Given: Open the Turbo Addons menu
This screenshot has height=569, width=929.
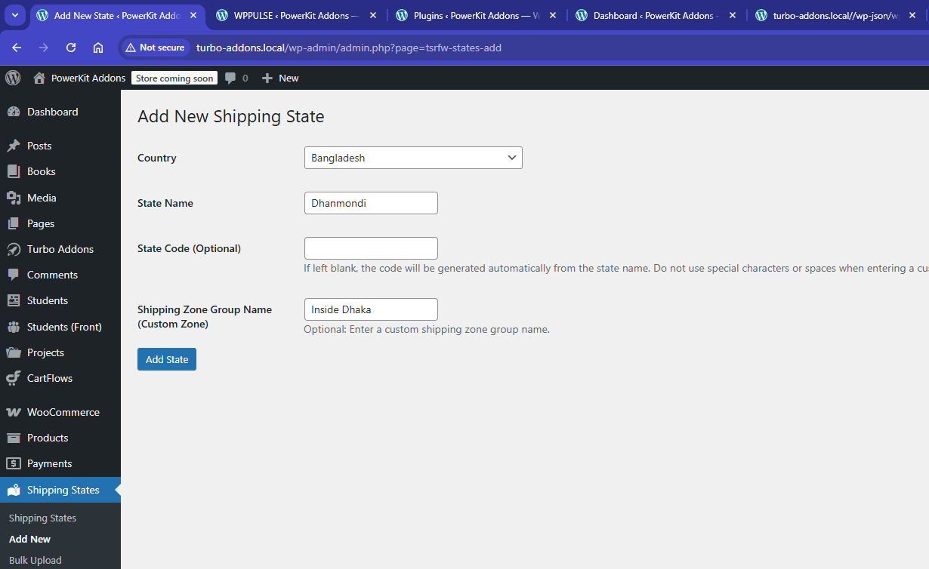Looking at the screenshot, I should point(60,249).
